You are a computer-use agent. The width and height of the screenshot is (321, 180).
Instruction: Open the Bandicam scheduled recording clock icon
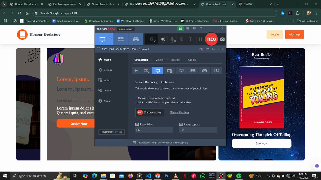pos(194,28)
